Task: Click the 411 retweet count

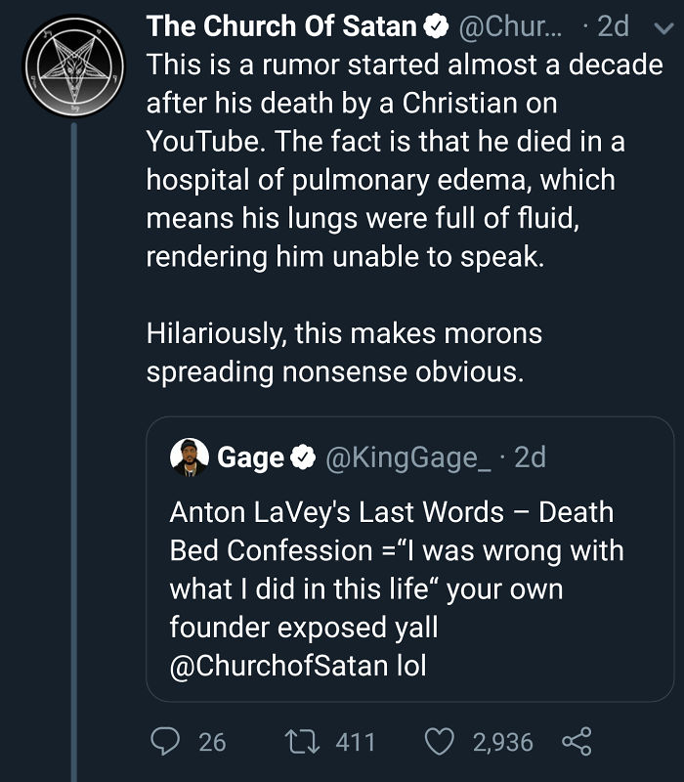Action: tap(355, 742)
